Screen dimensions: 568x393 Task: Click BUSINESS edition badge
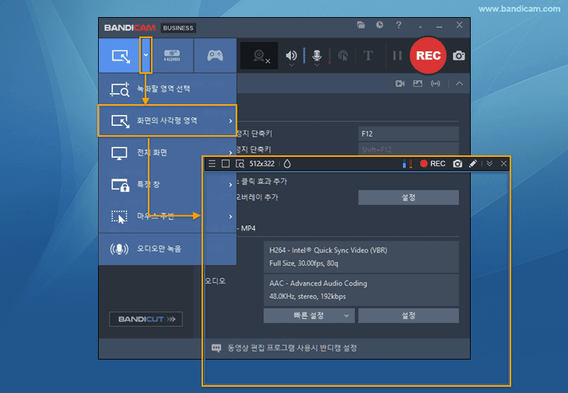178,28
